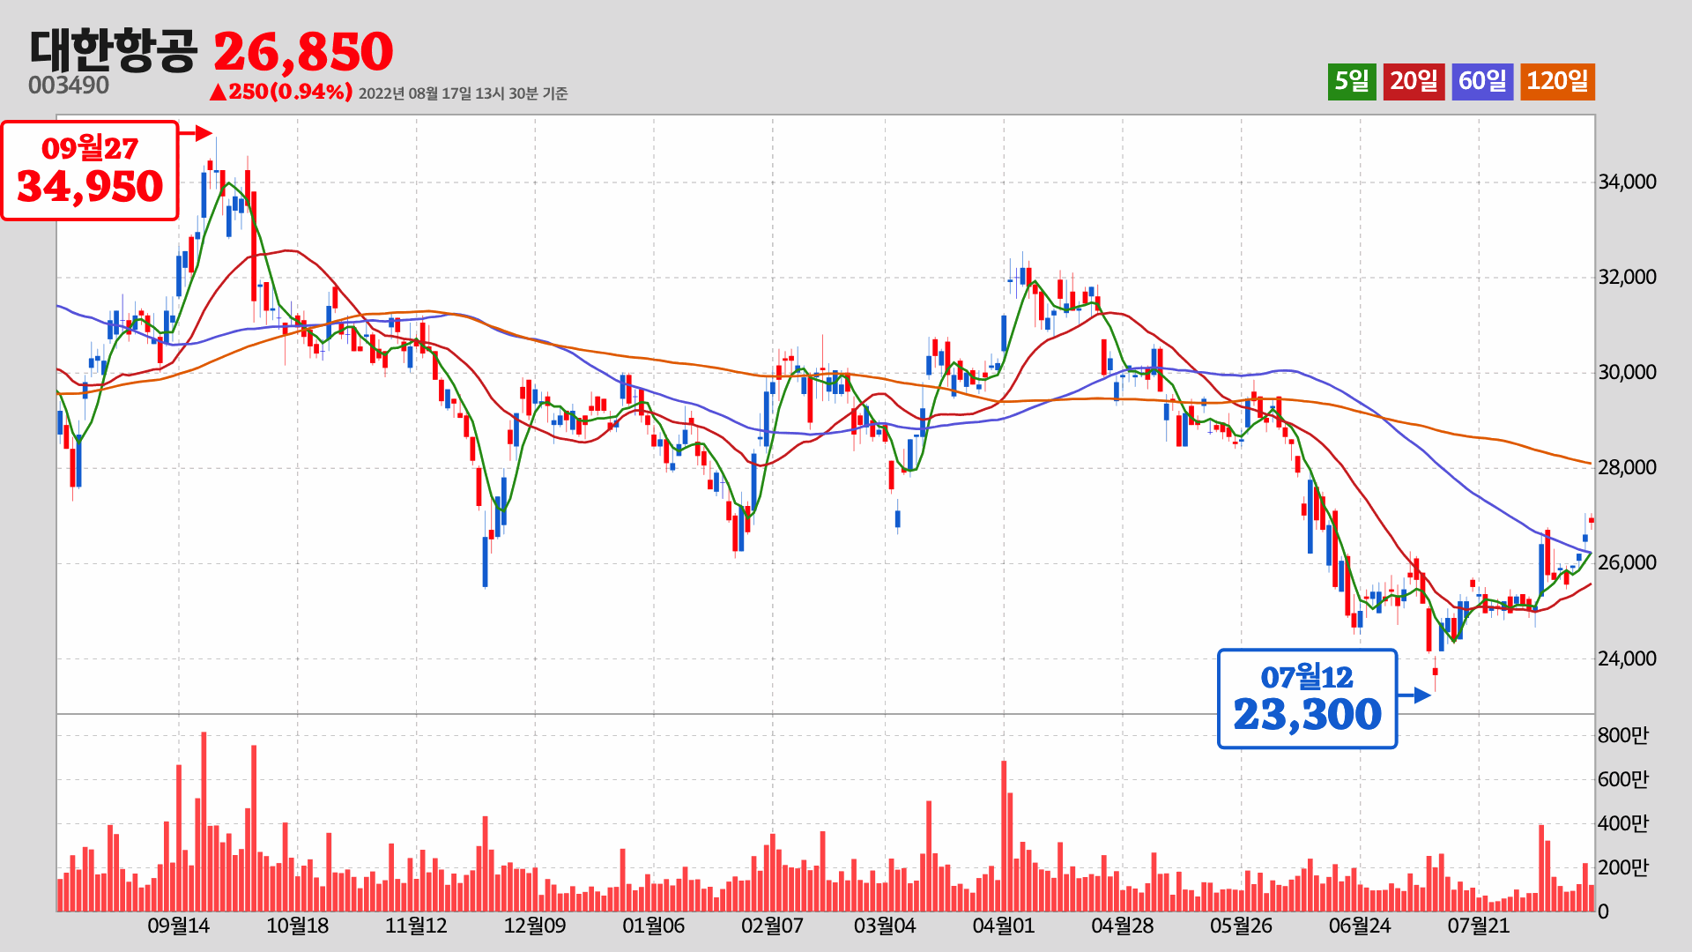Click the 5일 moving average legend
The height and width of the screenshot is (952, 1692).
click(x=1352, y=82)
